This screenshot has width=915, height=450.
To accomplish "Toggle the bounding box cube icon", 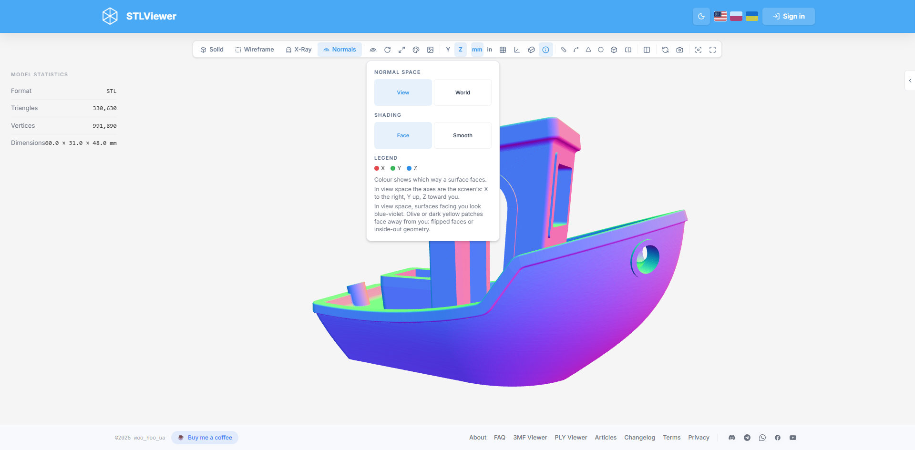I will [x=532, y=50].
